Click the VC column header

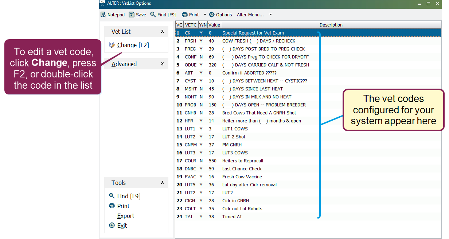tap(179, 25)
